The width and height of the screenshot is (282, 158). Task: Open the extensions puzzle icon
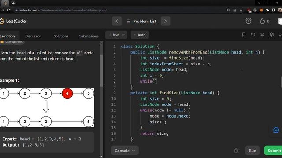267,10
